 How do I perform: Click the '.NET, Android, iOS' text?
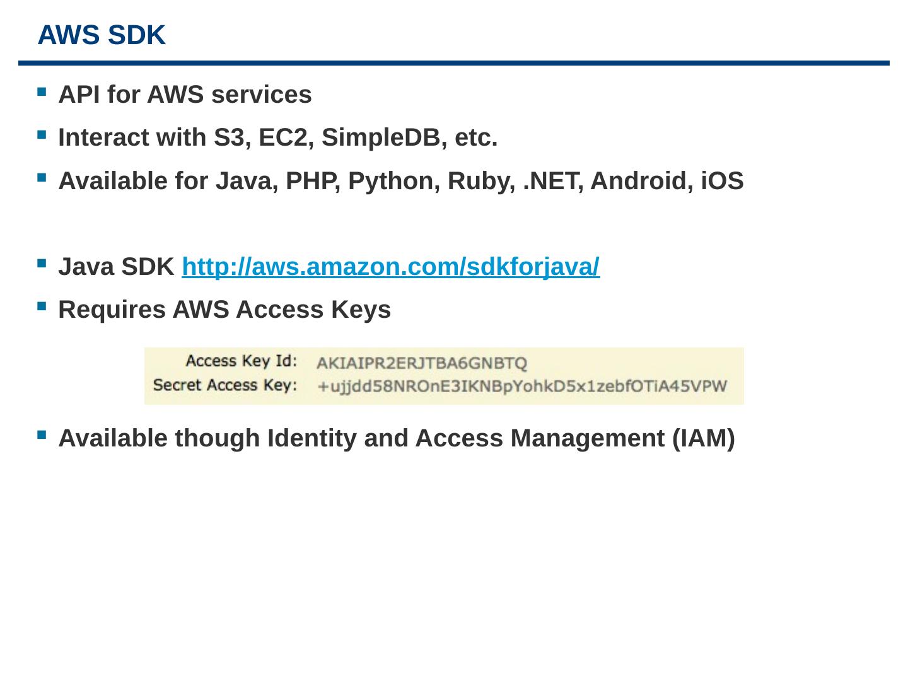point(634,181)
